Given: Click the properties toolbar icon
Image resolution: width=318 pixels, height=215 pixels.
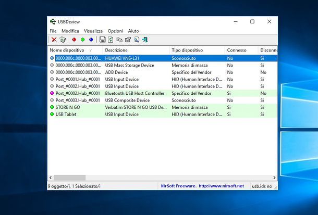Looking at the screenshot, I should click(x=128, y=40).
